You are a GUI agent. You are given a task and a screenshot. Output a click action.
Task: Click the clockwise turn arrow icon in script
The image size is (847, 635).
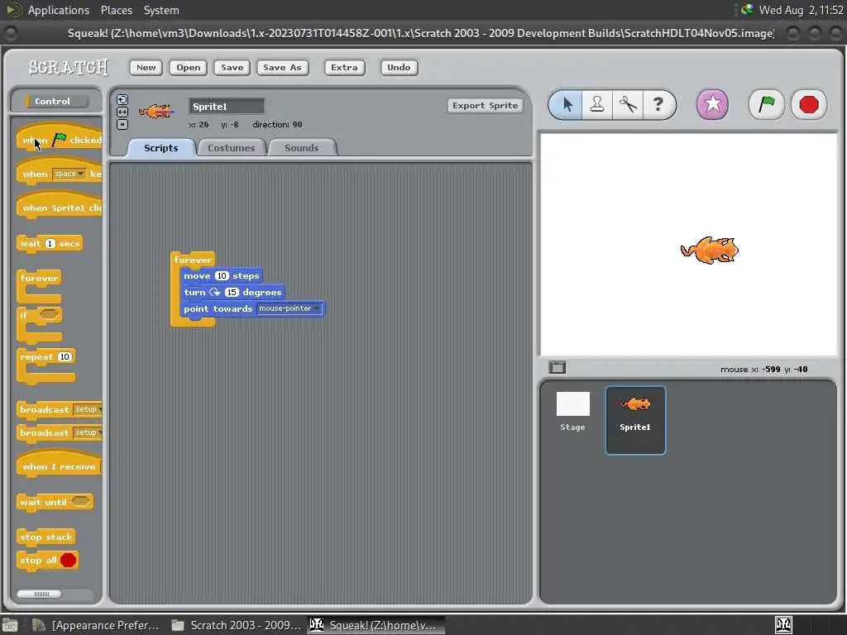[215, 292]
